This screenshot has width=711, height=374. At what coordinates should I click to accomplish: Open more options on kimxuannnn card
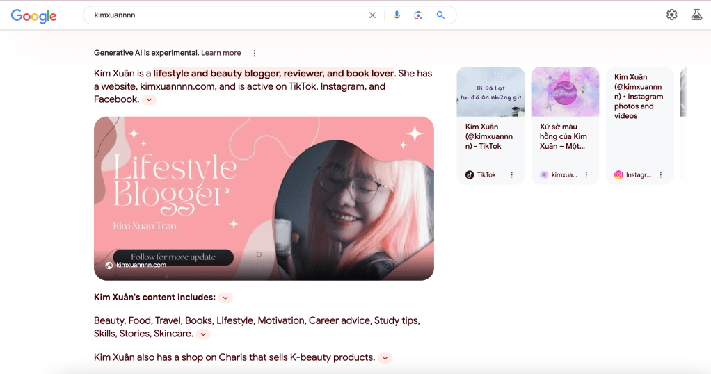point(586,175)
